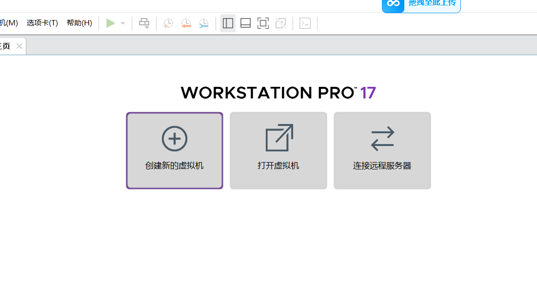Enter full screen mode icon
The image size is (537, 291).
pos(263,23)
